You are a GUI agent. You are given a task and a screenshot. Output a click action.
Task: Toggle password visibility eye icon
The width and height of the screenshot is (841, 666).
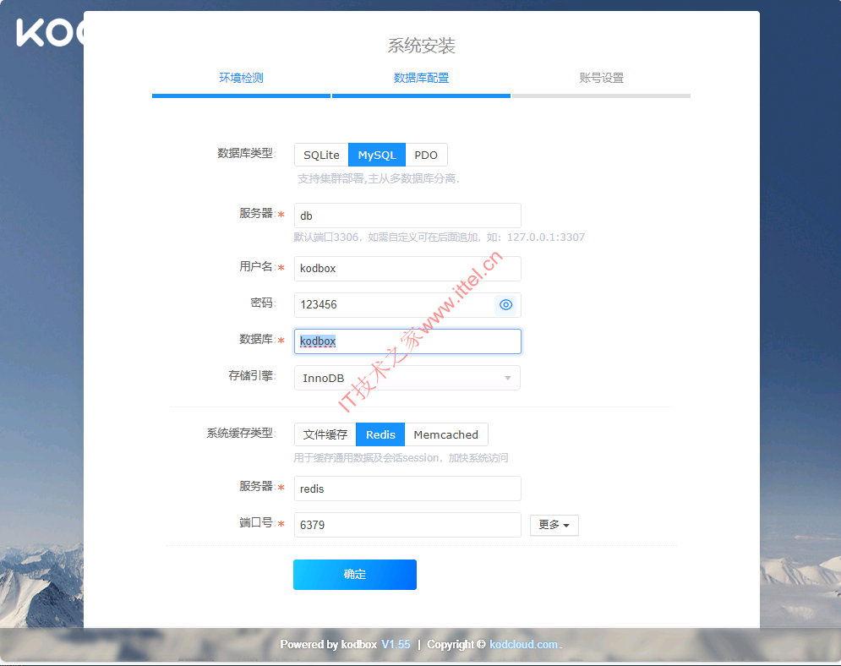[x=505, y=304]
